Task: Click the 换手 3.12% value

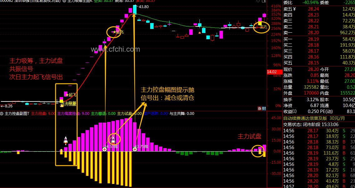Action: click(313, 100)
